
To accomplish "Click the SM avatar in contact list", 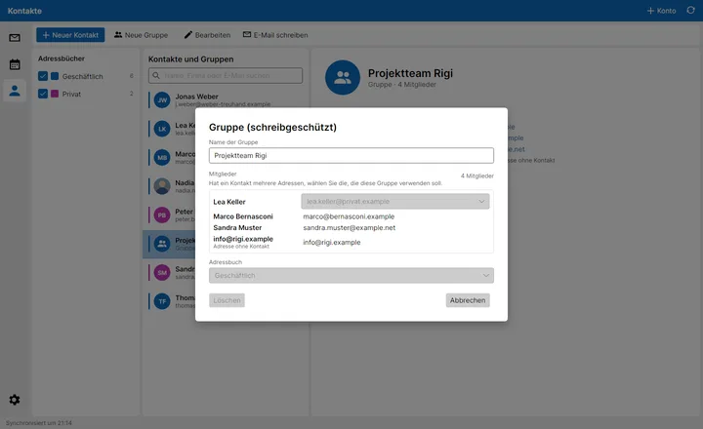I will 162,273.
